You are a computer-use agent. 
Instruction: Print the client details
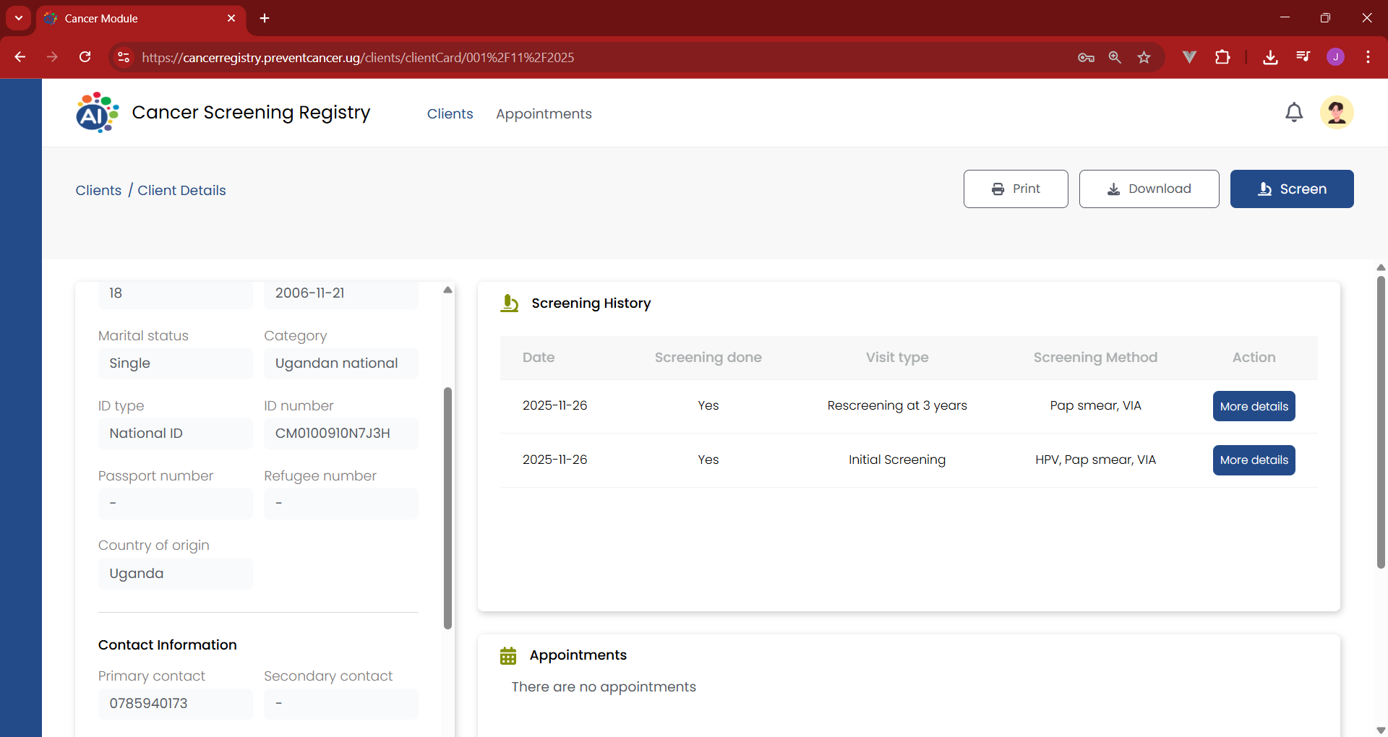click(1015, 189)
